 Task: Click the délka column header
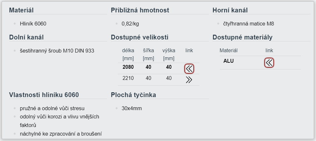tap(128, 51)
